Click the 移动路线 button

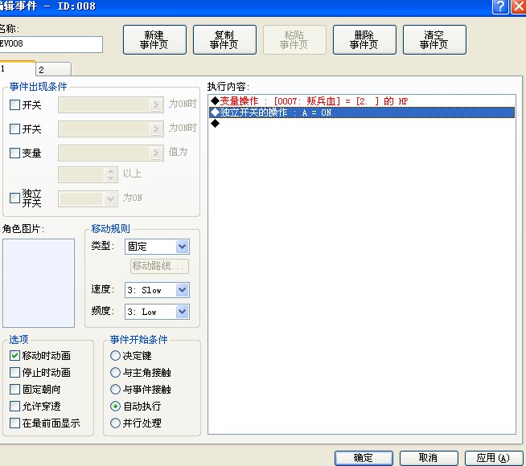pos(159,266)
